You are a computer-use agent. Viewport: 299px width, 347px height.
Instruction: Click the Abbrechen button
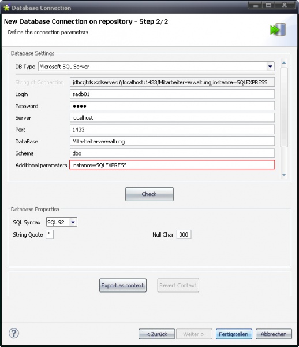[274, 334]
